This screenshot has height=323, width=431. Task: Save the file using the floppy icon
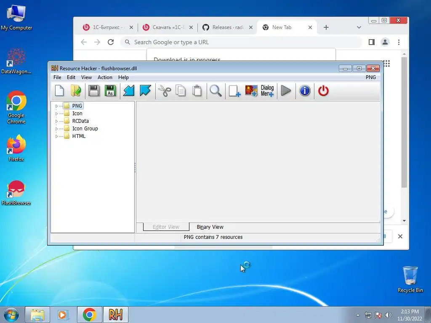pos(94,91)
